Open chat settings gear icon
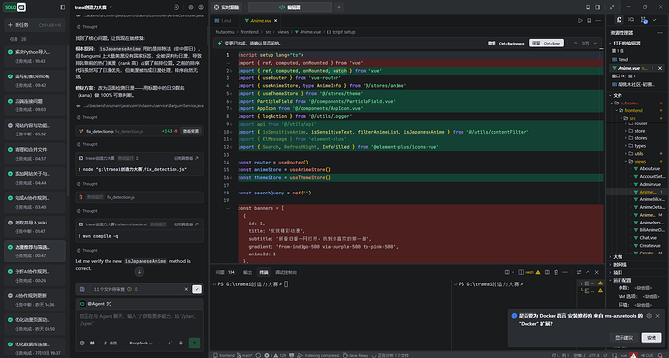Screen dimensions: 669x358 (x=191, y=7)
